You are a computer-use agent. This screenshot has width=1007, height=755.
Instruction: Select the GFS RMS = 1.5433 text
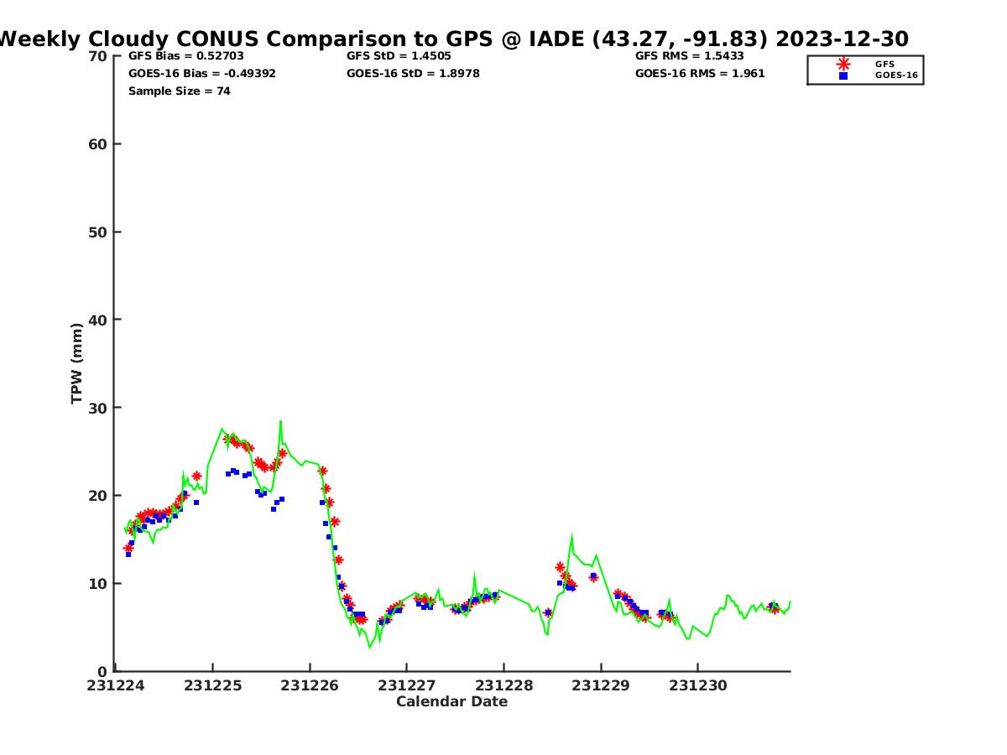[x=689, y=56]
